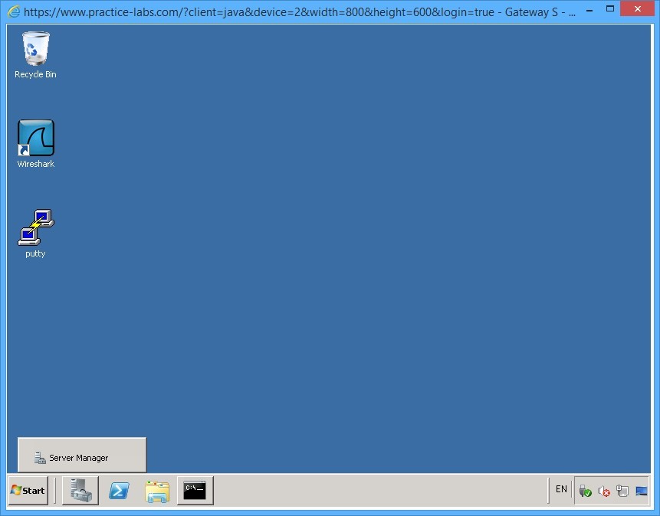Select the putty icon label text
The image size is (660, 516).
pyautogui.click(x=35, y=253)
